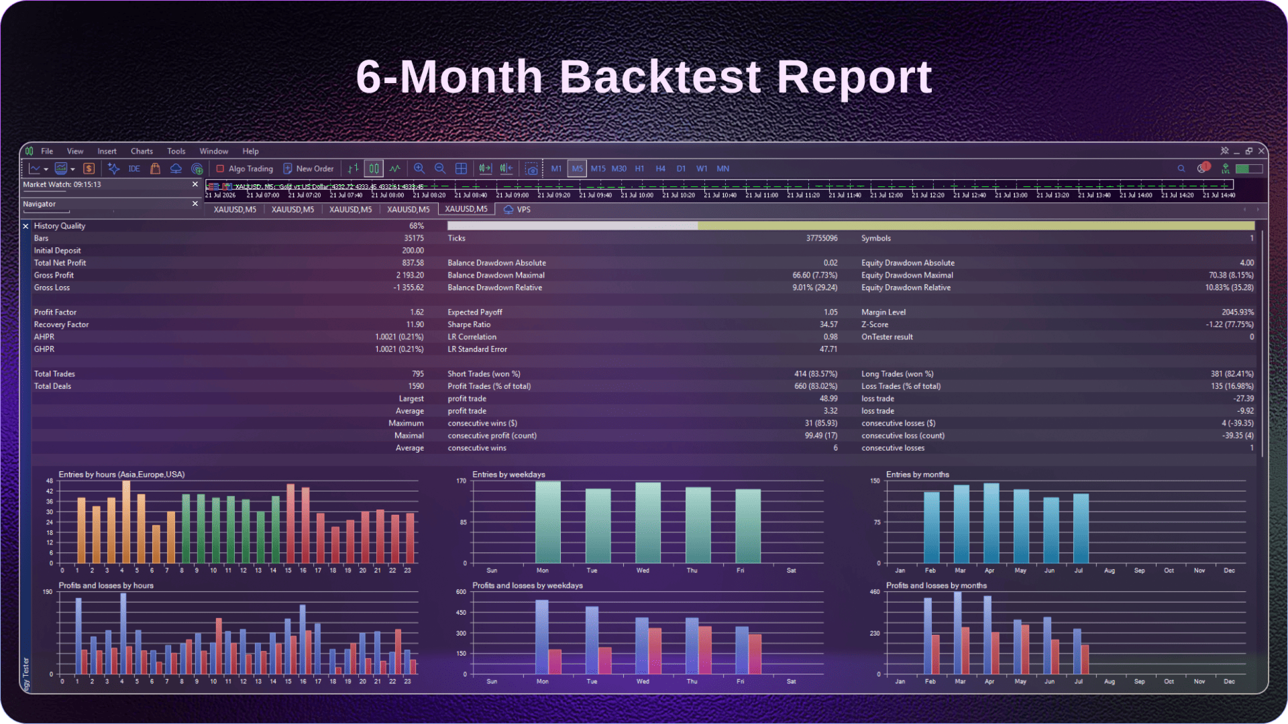Screen dimensions: 1288x724
Task: Click the search magnifier icon top right
Action: pos(1181,169)
